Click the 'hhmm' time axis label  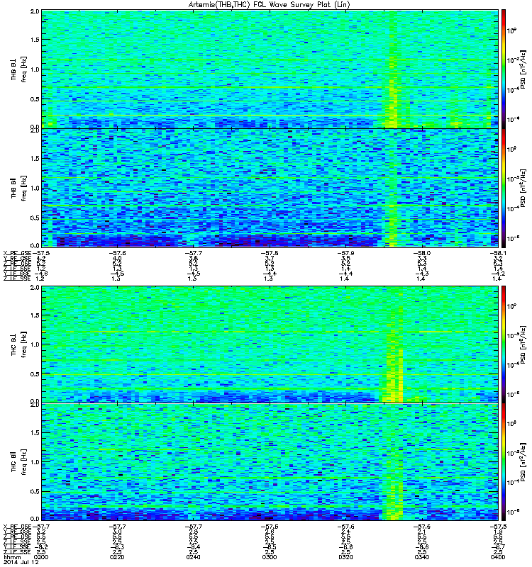(x=11, y=557)
